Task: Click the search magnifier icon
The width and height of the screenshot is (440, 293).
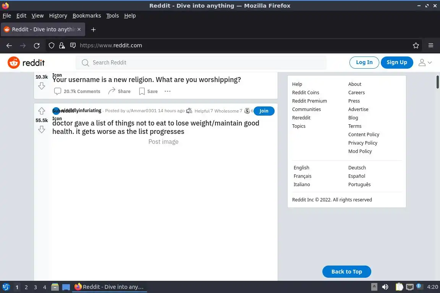Action: click(x=85, y=63)
